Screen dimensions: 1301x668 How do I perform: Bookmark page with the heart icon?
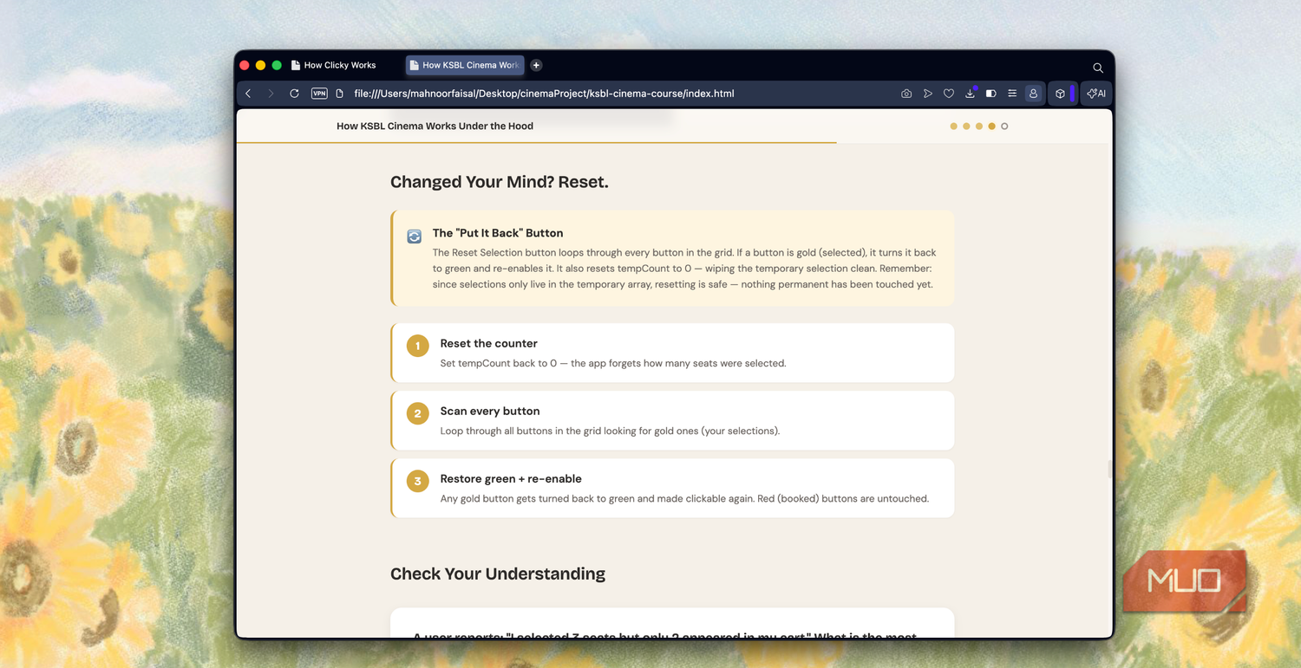pyautogui.click(x=949, y=94)
